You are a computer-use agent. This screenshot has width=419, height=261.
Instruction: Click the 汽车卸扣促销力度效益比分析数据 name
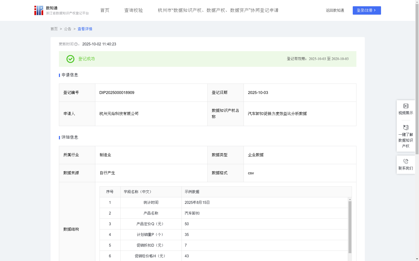277,114
